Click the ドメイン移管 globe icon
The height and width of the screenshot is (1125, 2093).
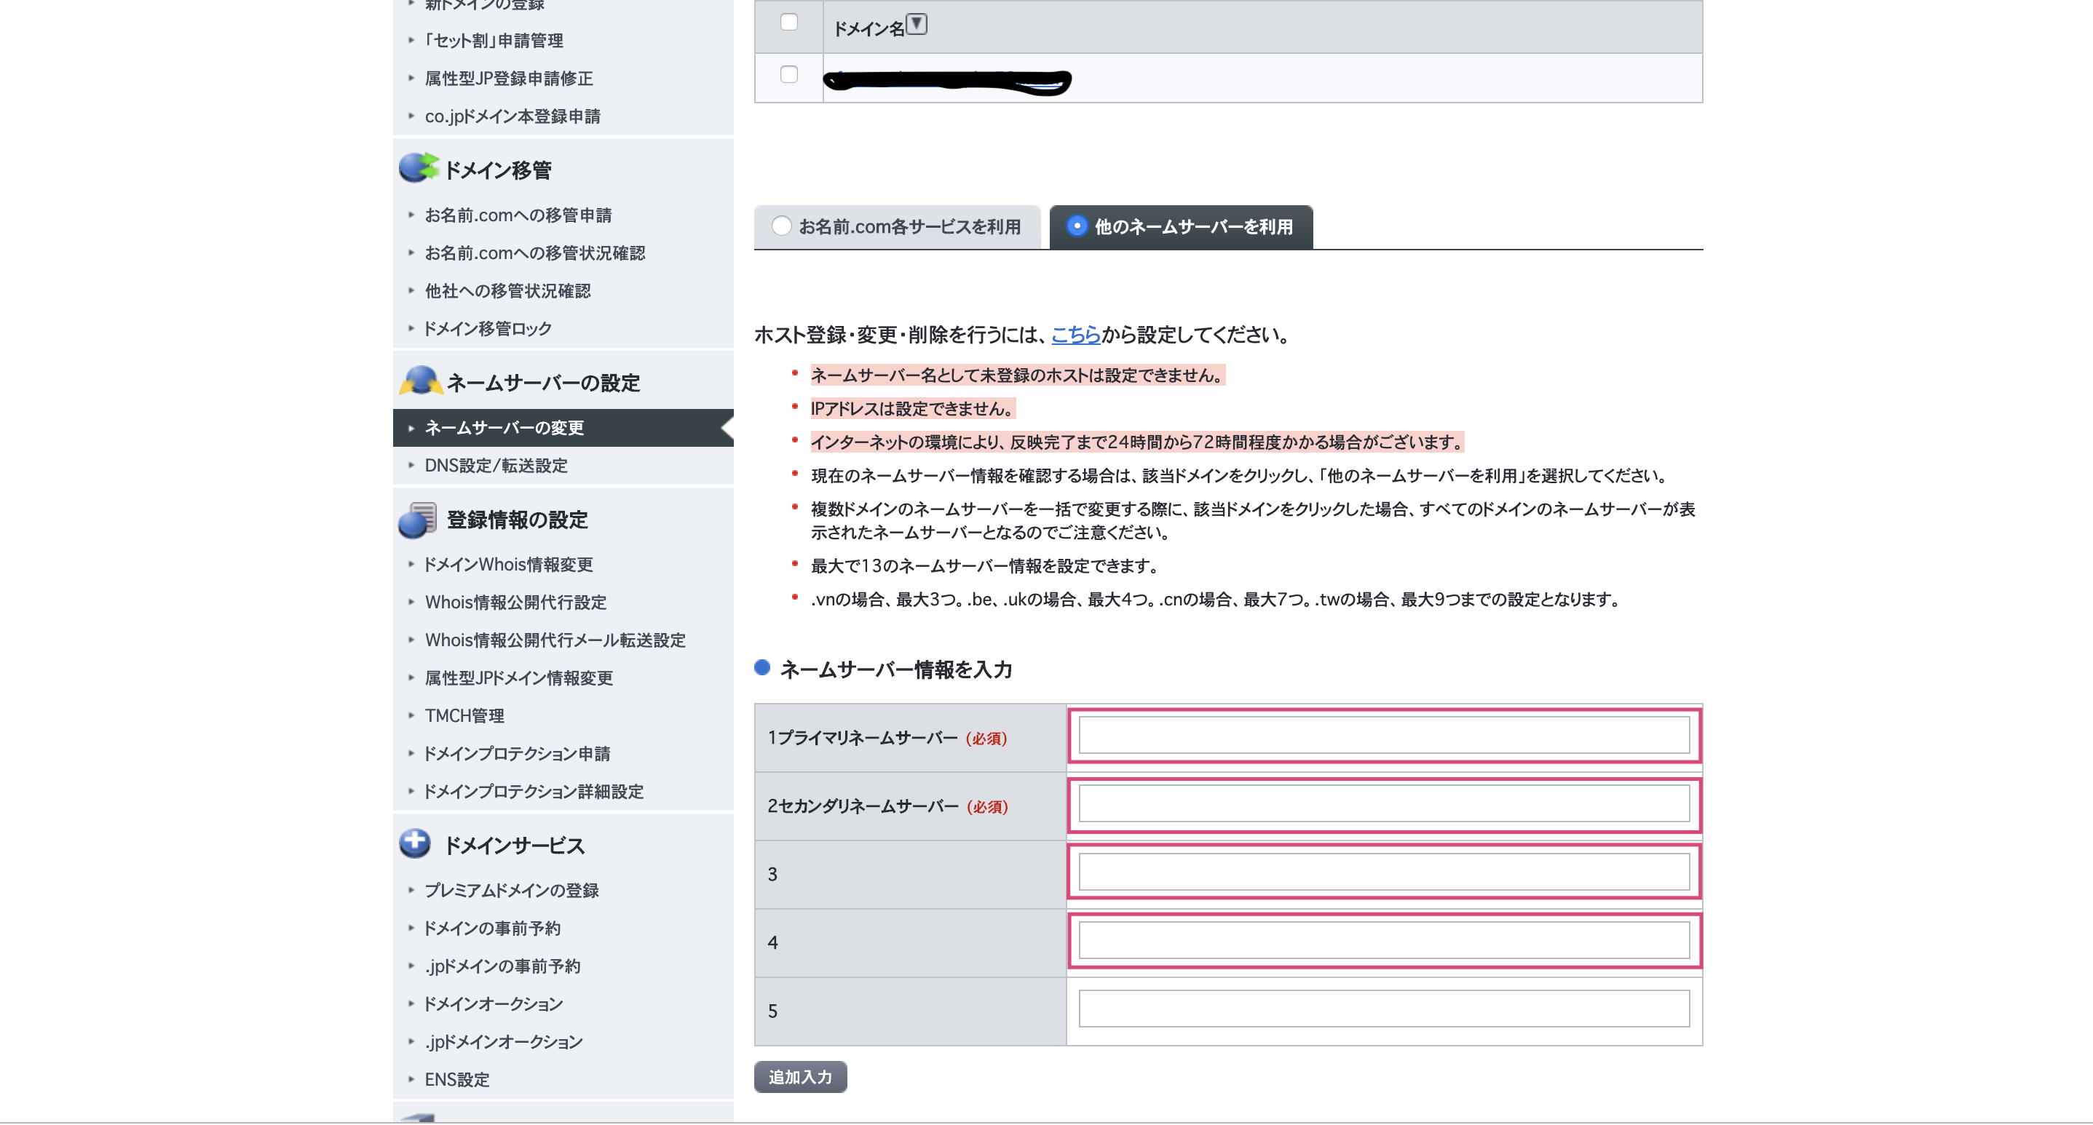419,168
